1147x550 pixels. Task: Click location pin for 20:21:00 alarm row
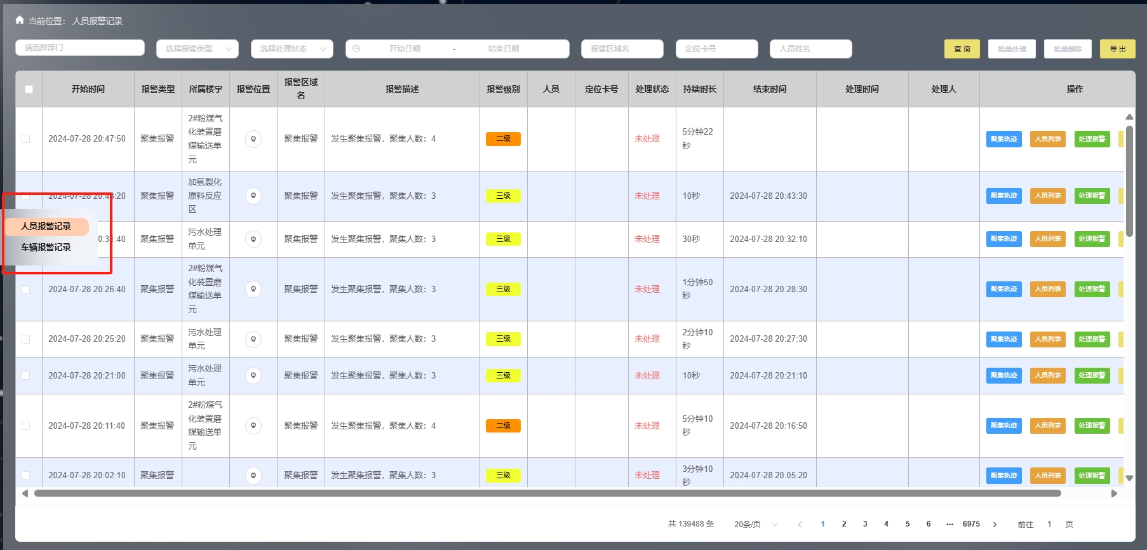click(x=253, y=376)
